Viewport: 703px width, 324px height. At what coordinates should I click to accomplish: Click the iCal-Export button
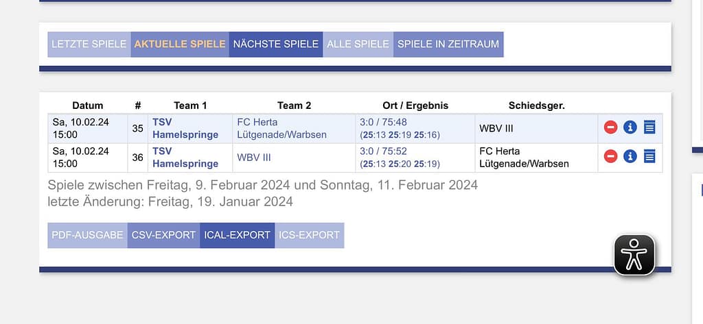(237, 235)
